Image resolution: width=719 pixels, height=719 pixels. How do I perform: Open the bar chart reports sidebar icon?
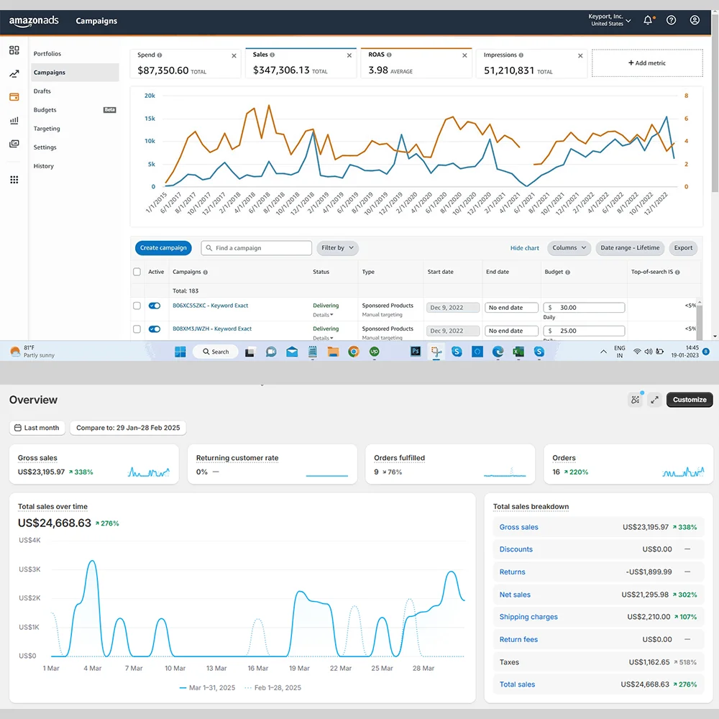(x=14, y=121)
